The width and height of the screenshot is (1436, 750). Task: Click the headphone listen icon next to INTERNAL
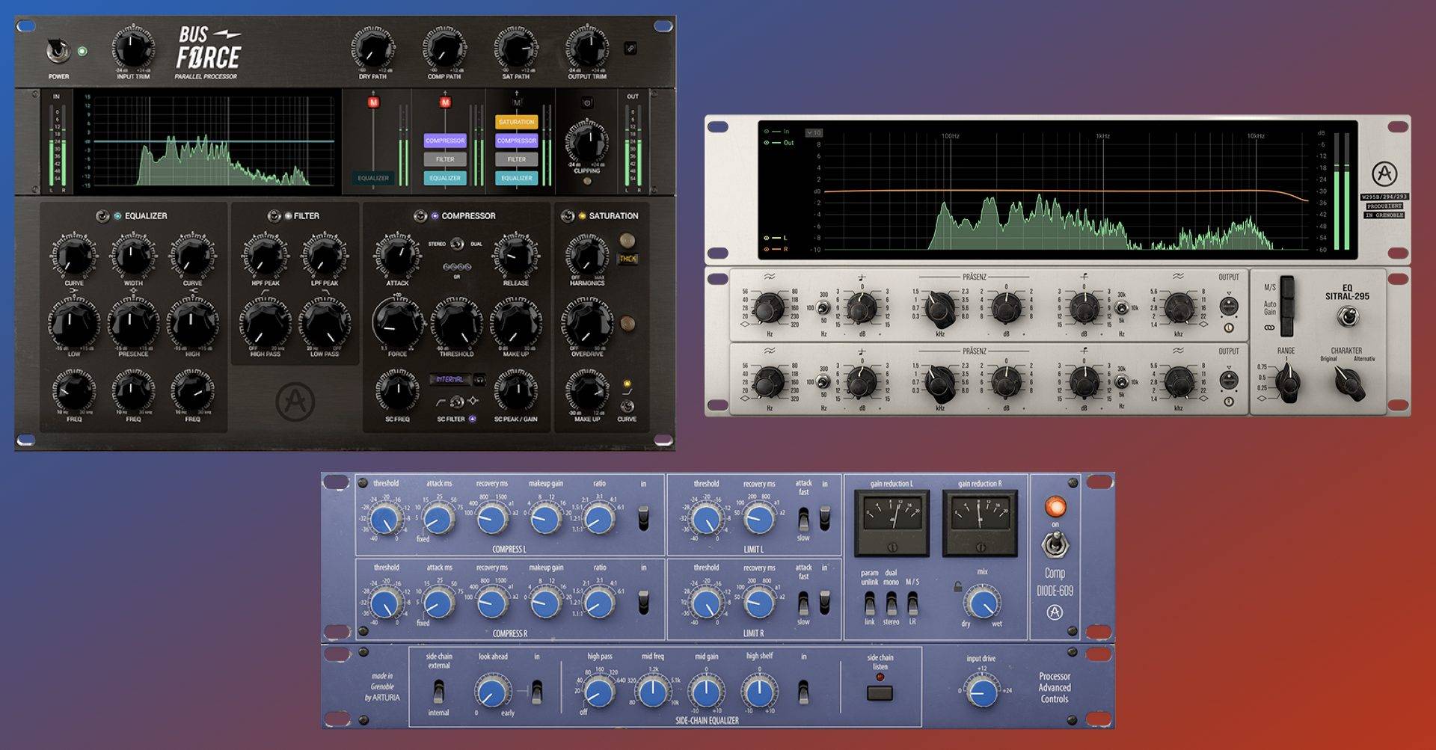(479, 379)
